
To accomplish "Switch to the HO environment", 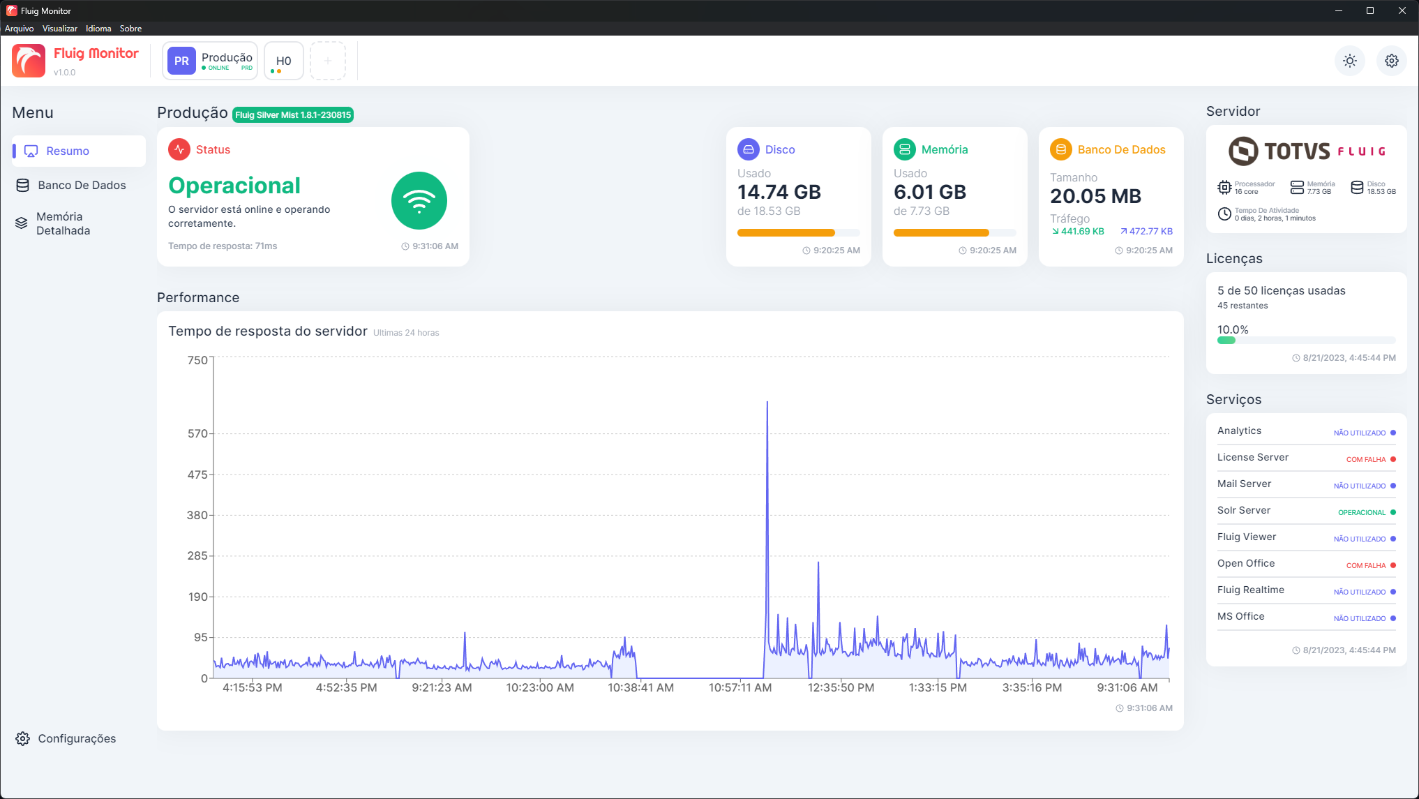I will click(283, 61).
